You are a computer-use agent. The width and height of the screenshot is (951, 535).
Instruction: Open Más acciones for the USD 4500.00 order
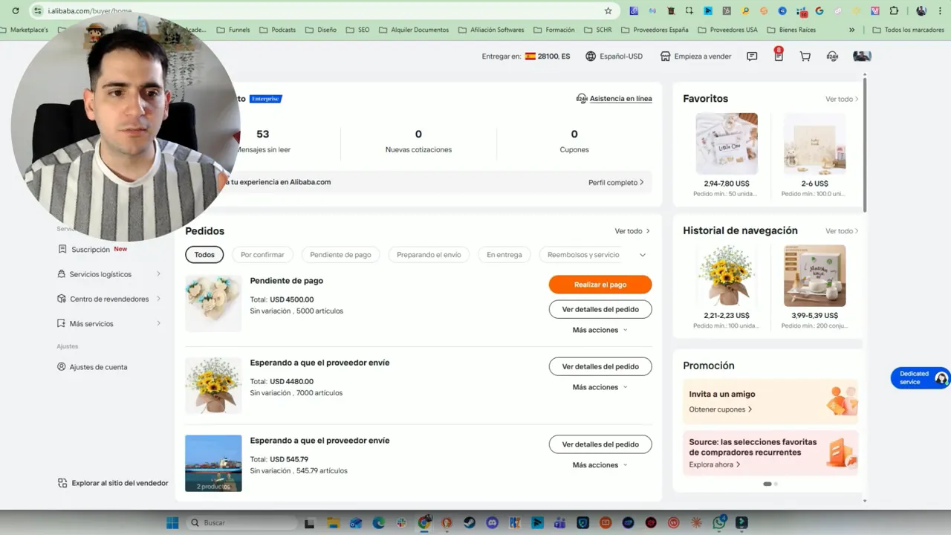(x=600, y=330)
